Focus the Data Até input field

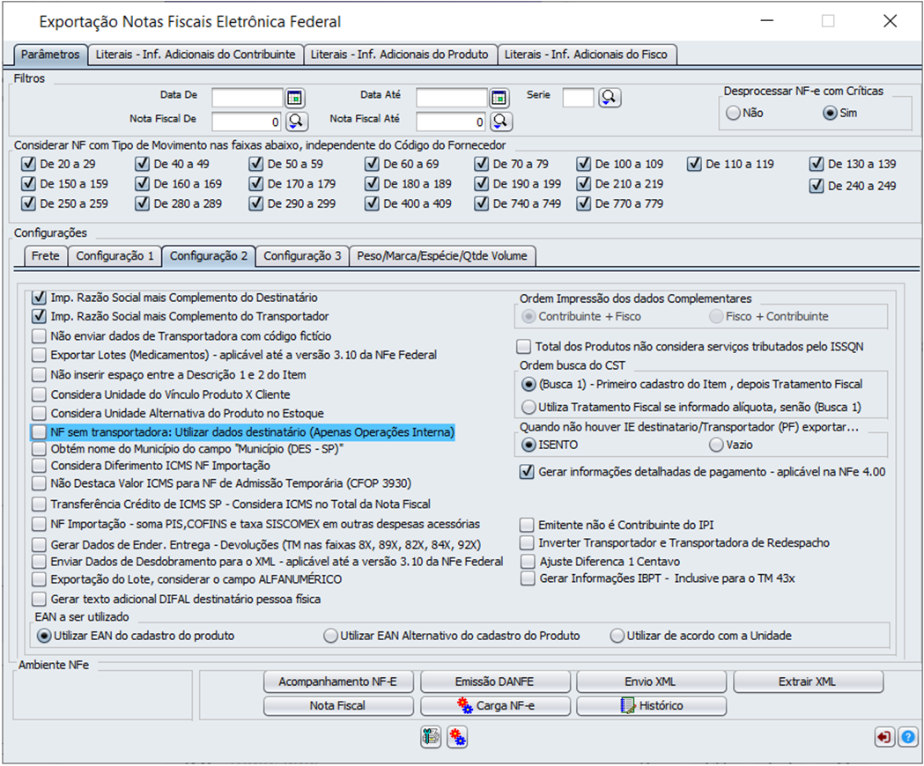[452, 97]
